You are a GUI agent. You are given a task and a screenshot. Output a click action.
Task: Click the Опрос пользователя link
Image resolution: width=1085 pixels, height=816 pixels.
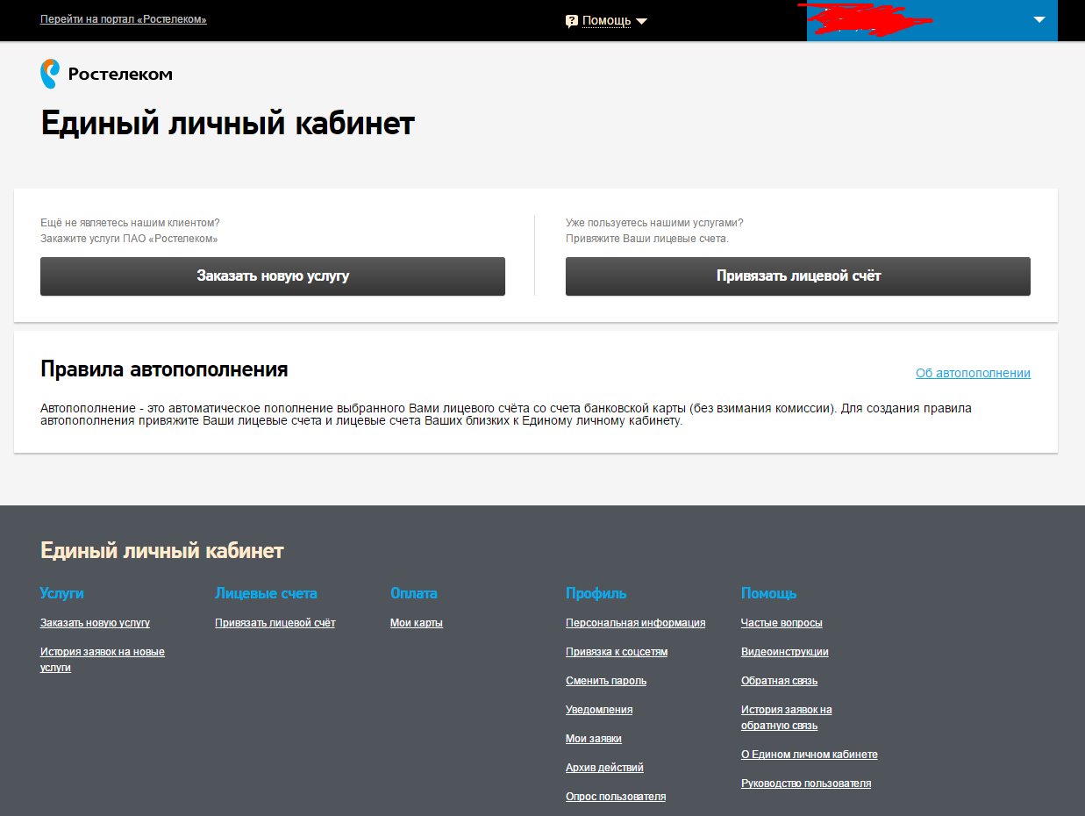pos(616,797)
